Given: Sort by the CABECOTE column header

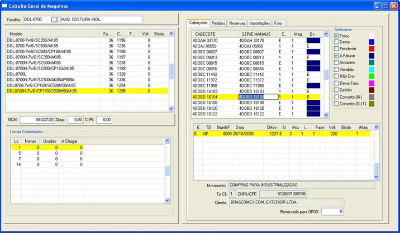Looking at the screenshot, I should (215, 34).
